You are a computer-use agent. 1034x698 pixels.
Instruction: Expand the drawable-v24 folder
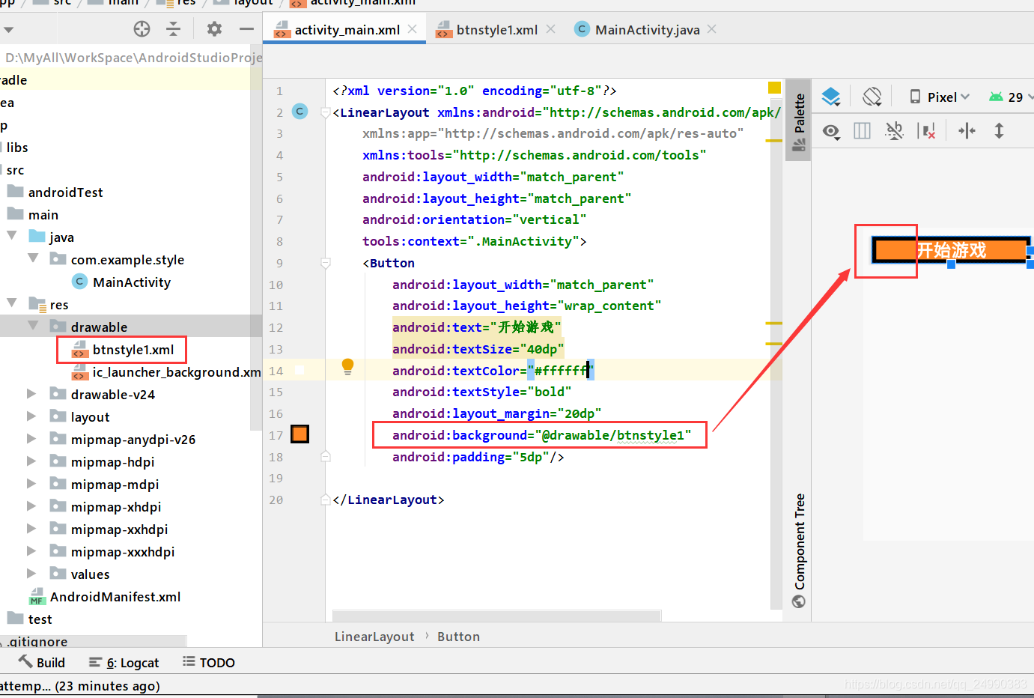pos(31,394)
